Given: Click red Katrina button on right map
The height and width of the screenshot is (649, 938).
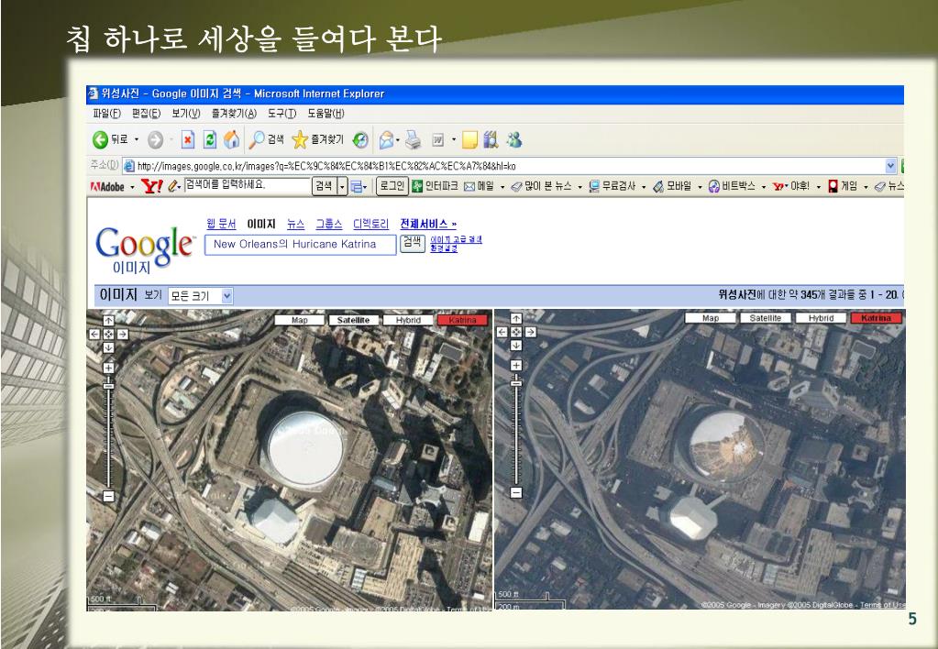Looking at the screenshot, I should (x=876, y=318).
